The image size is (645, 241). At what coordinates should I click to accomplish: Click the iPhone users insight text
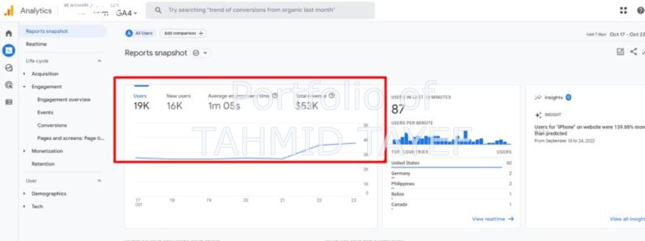pyautogui.click(x=589, y=130)
